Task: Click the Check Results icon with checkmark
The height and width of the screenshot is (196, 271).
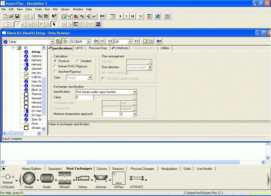Action: click(x=157, y=16)
